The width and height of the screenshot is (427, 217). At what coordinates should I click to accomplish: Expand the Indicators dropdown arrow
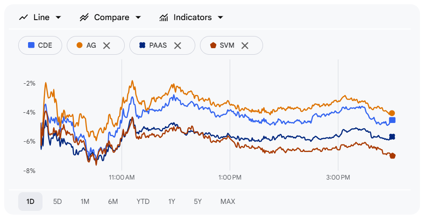click(x=220, y=18)
